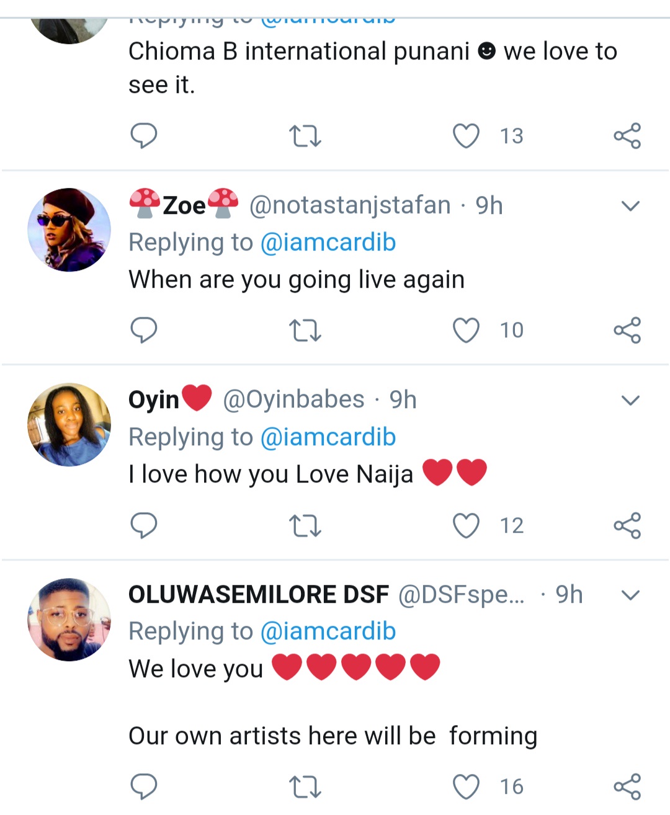Reply to Oyin's Naija tweet

point(143,525)
